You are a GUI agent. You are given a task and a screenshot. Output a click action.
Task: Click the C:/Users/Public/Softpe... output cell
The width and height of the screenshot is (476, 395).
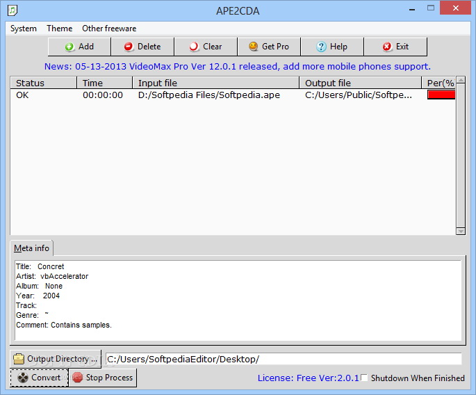(x=359, y=95)
